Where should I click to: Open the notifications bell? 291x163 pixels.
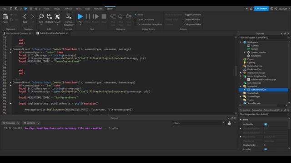pyautogui.click(x=251, y=9)
